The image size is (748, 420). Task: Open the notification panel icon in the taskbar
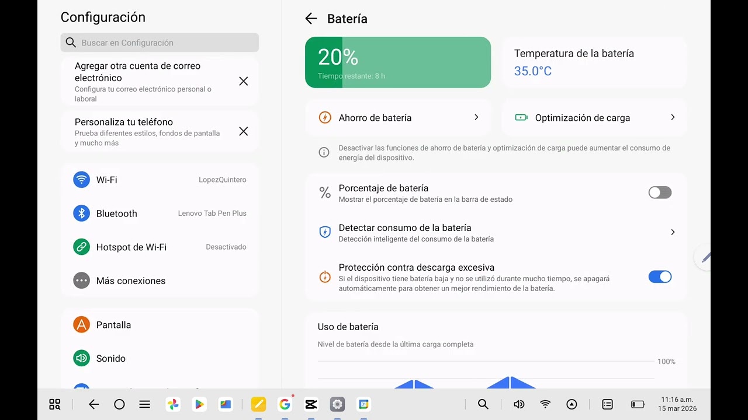(x=608, y=404)
